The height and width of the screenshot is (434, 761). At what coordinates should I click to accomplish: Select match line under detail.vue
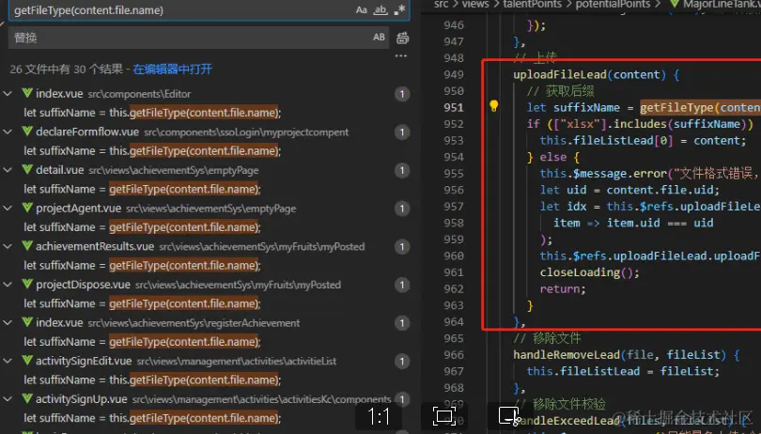142,189
